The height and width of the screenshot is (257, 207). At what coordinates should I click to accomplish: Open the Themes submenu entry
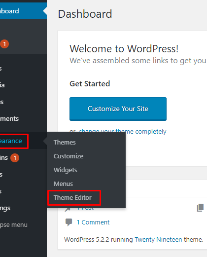[65, 143]
